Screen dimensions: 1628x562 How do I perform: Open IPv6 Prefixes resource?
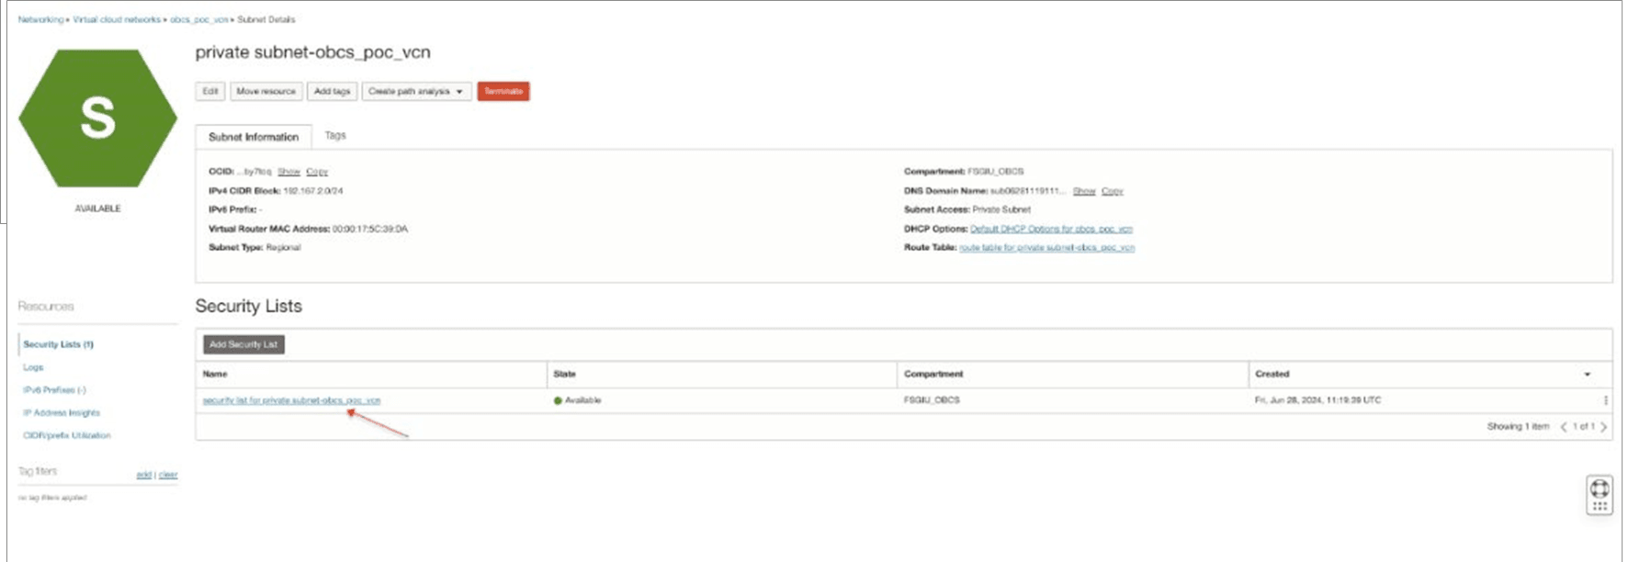point(54,390)
